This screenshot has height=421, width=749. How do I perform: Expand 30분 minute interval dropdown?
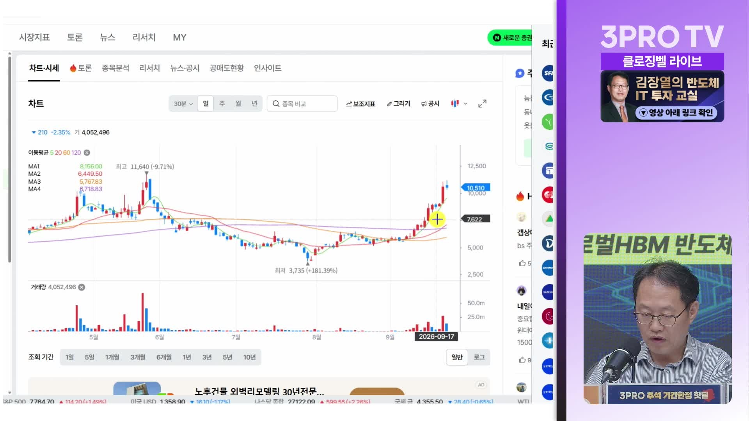point(183,104)
